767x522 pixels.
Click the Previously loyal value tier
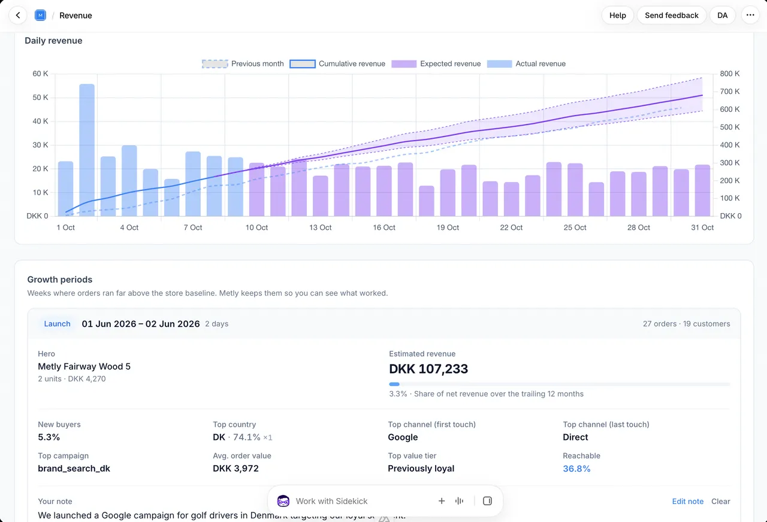tap(421, 469)
